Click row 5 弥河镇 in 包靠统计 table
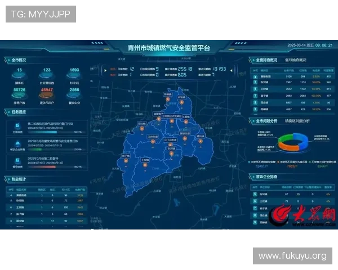The image size is (338, 270). [x=47, y=201]
